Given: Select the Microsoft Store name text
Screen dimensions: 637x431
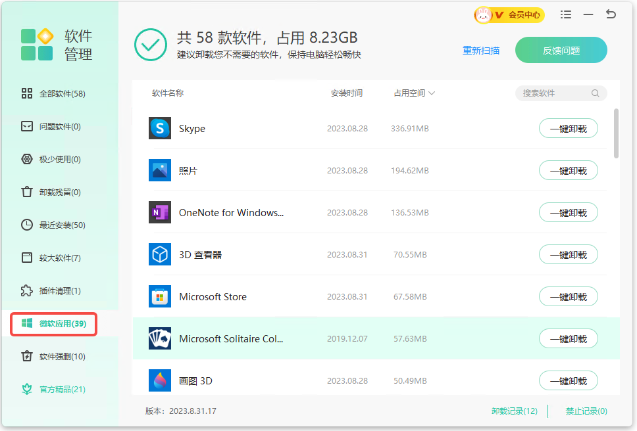Looking at the screenshot, I should tap(213, 297).
